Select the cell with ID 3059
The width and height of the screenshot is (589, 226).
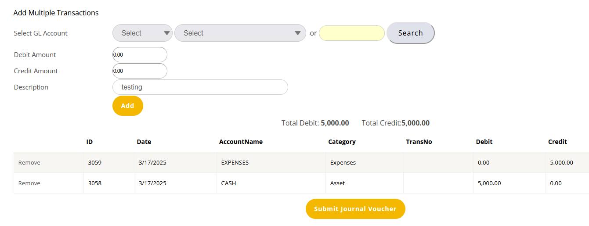pos(95,163)
